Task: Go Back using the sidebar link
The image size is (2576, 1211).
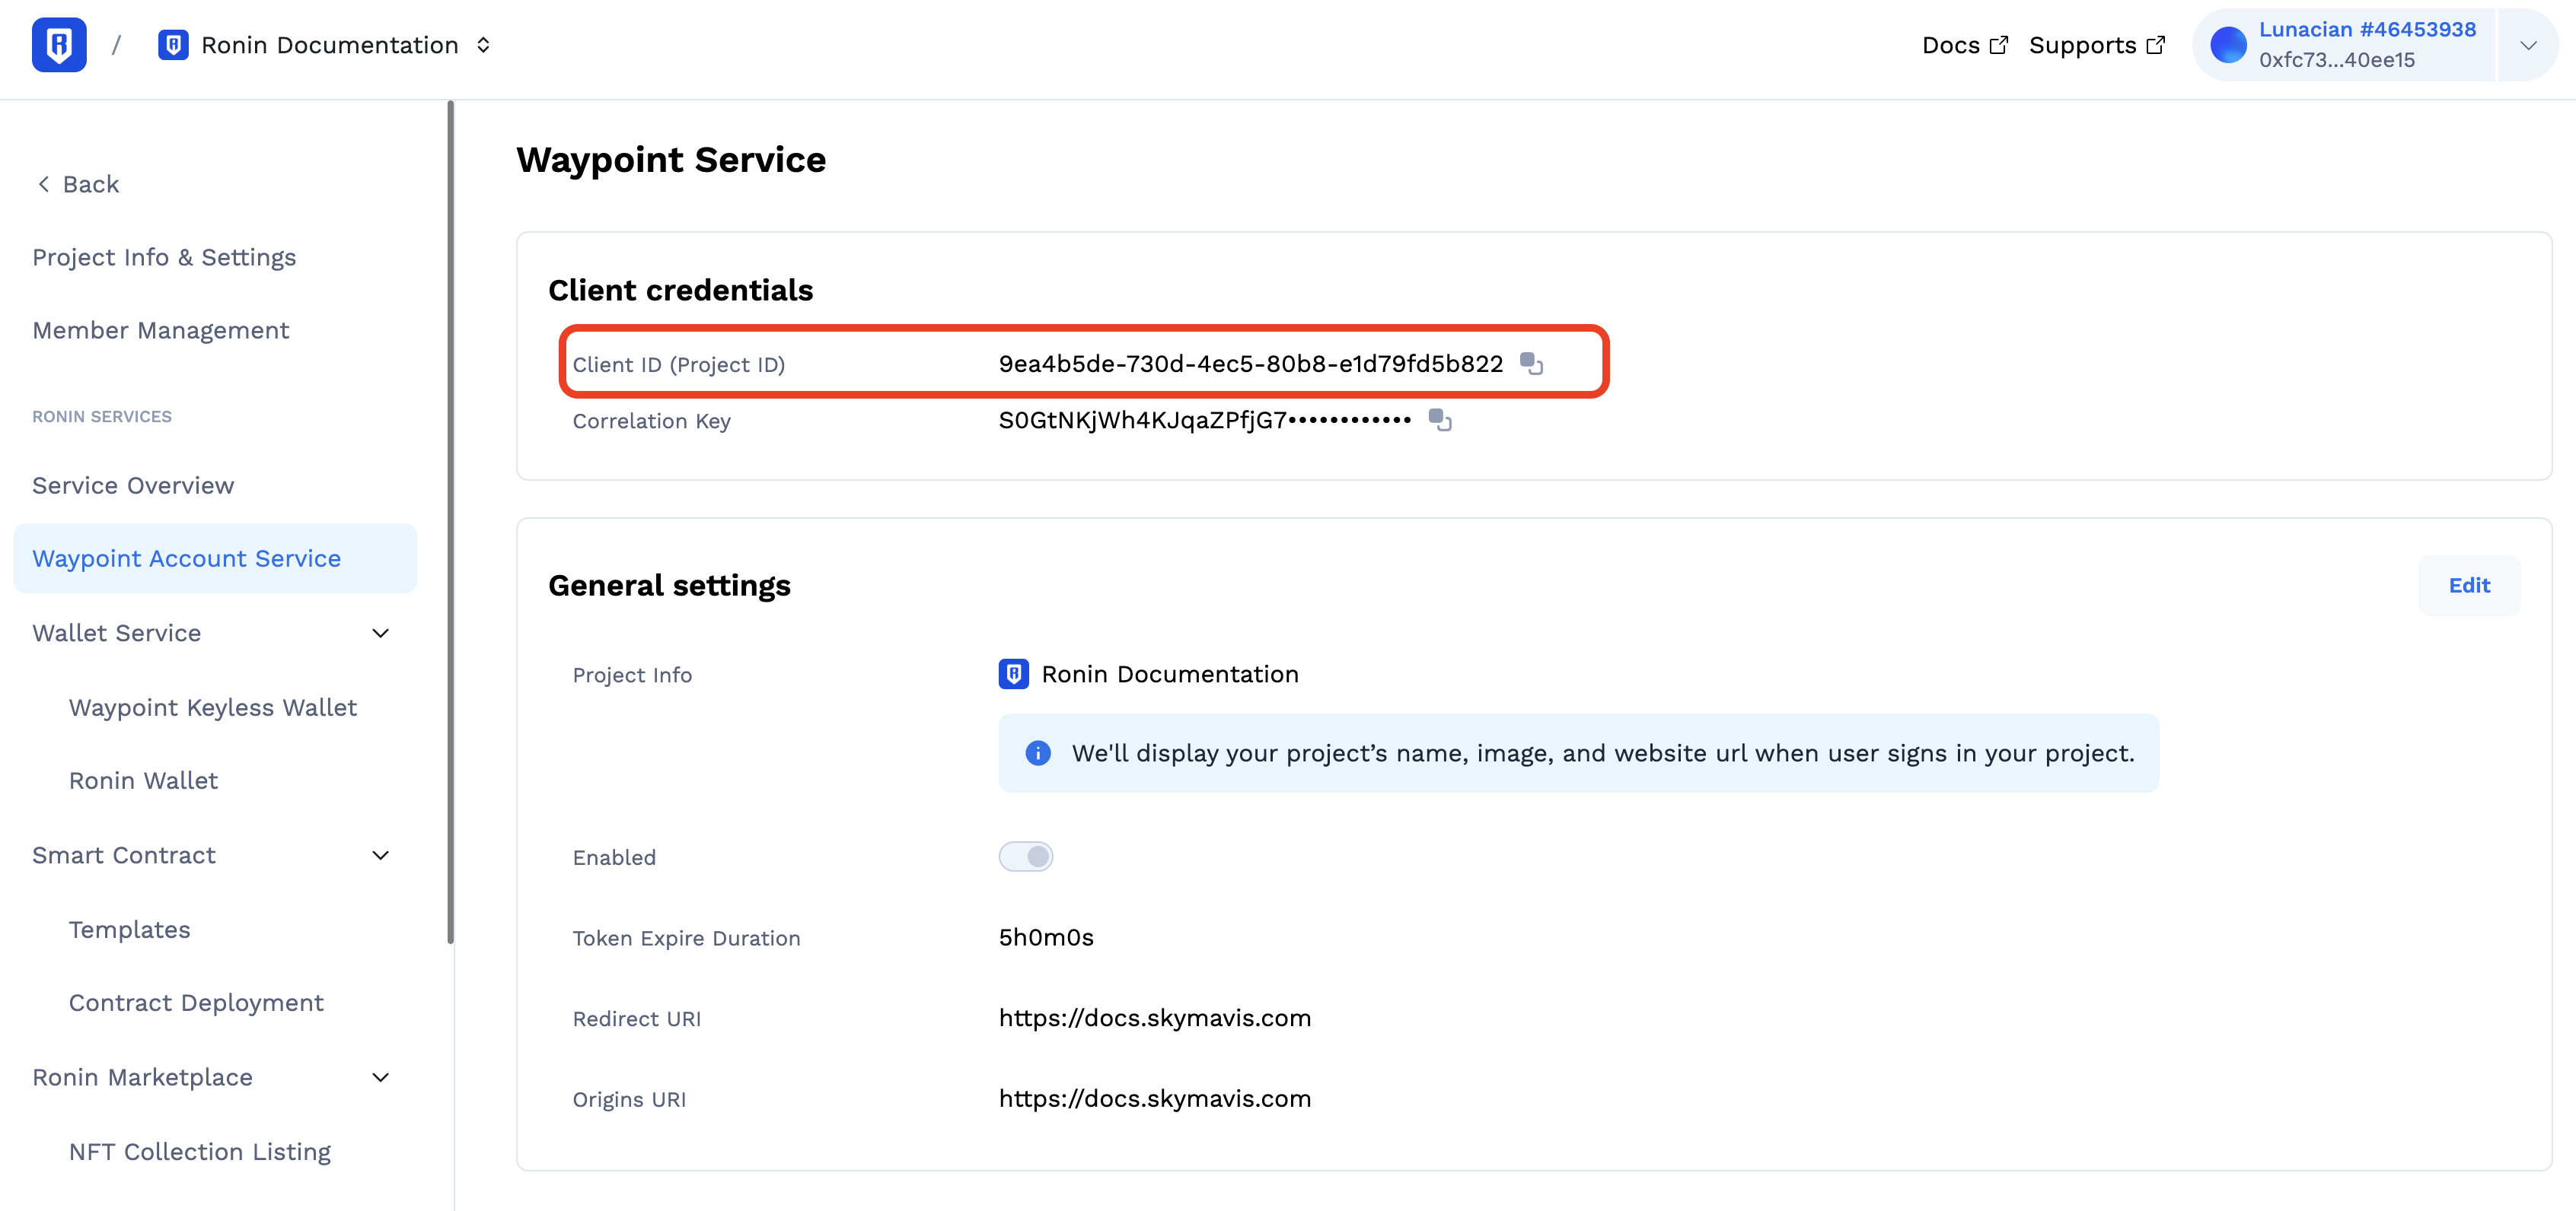Action: tap(77, 184)
